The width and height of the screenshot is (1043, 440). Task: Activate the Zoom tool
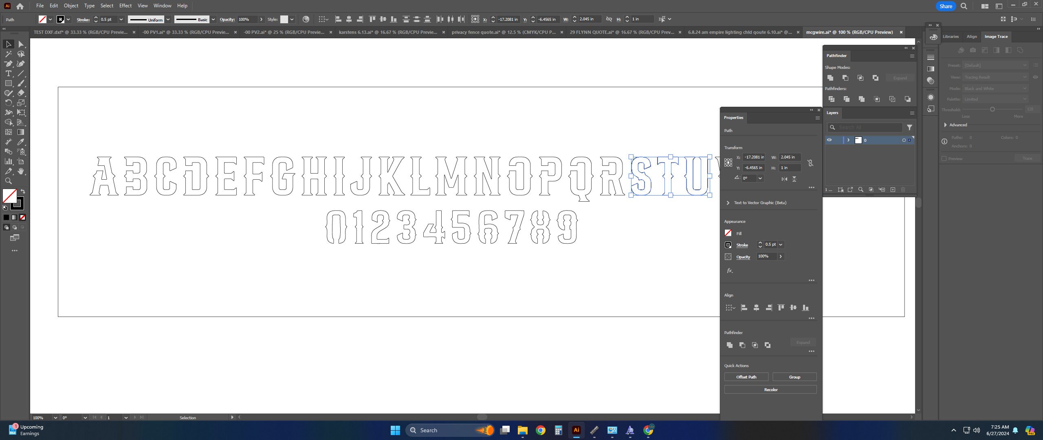point(8,180)
